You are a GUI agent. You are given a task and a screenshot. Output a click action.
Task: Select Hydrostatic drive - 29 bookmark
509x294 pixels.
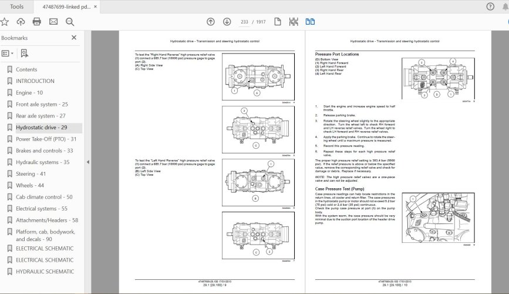pyautogui.click(x=42, y=128)
